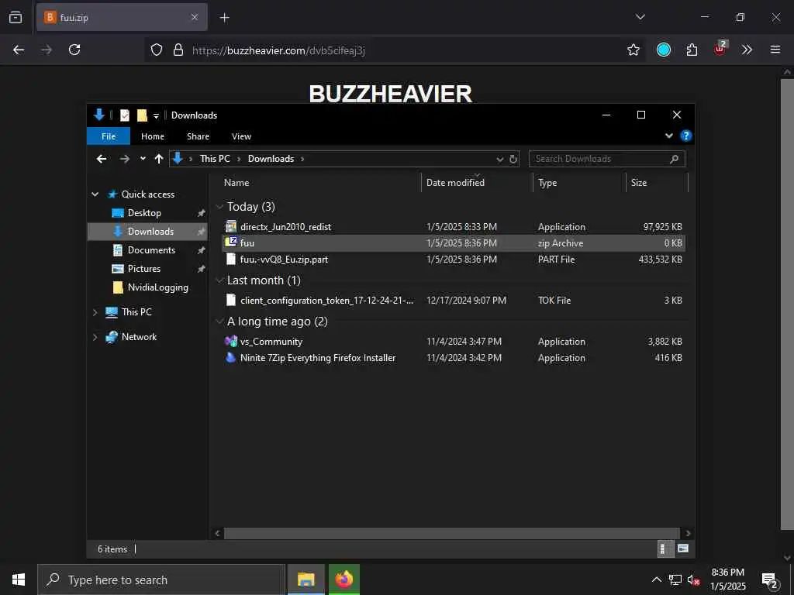
Task: Go up one folder level
Action: click(158, 159)
